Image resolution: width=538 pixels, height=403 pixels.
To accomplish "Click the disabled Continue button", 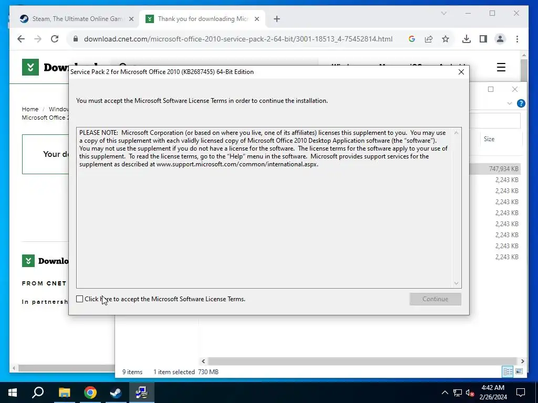I will (x=435, y=299).
